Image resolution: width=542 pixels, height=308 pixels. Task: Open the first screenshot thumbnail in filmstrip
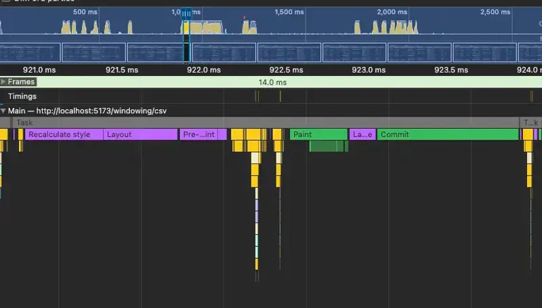click(31, 53)
